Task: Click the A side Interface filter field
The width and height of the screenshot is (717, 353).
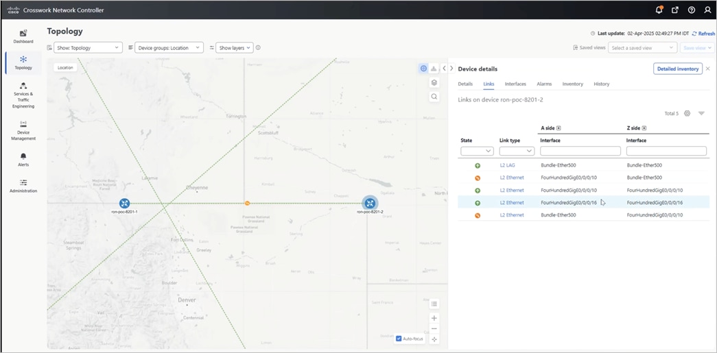Action: pyautogui.click(x=580, y=151)
